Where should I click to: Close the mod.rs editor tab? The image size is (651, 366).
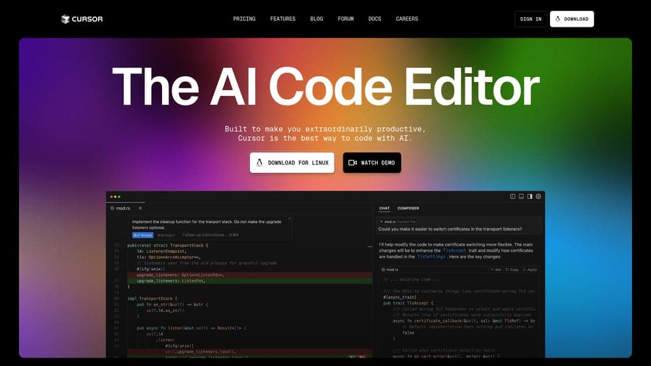click(x=140, y=208)
